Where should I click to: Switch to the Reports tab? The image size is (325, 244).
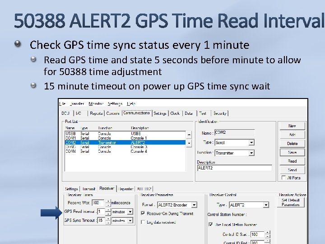(96, 113)
